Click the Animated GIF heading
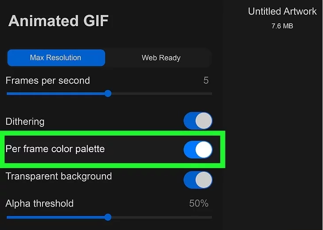Viewport: 323px width, 230px height. tap(59, 21)
